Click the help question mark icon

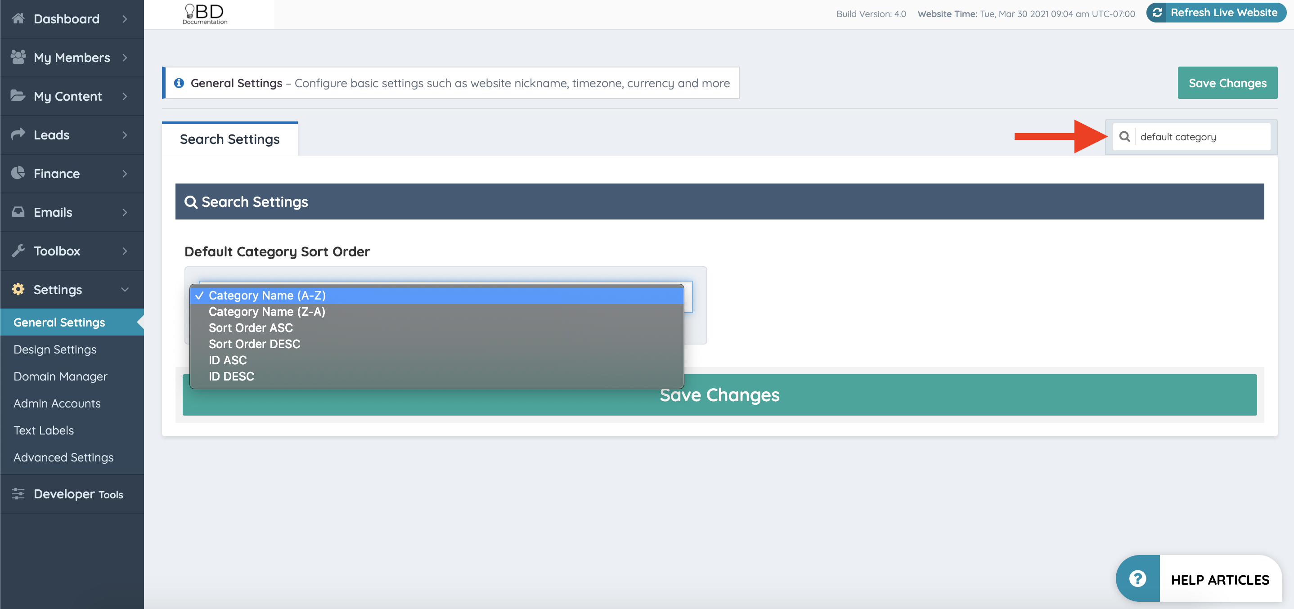[x=1137, y=579]
